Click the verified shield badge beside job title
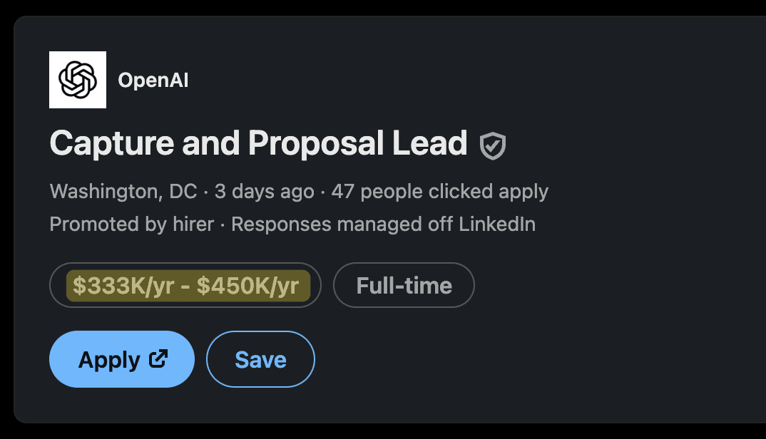Screen dimensions: 766x439 pos(493,145)
